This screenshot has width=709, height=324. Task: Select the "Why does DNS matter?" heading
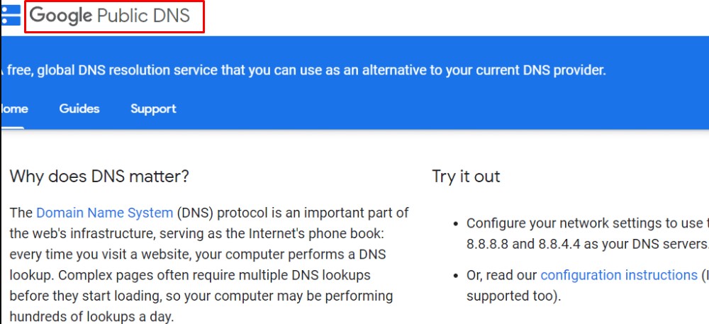tap(99, 176)
